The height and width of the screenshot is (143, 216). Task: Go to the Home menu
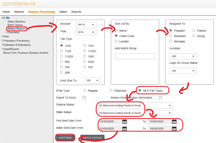pyautogui.click(x=6, y=12)
